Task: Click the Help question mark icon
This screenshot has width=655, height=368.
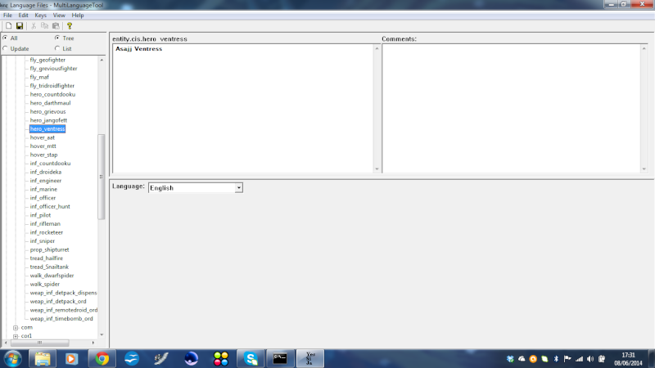Action: point(70,26)
